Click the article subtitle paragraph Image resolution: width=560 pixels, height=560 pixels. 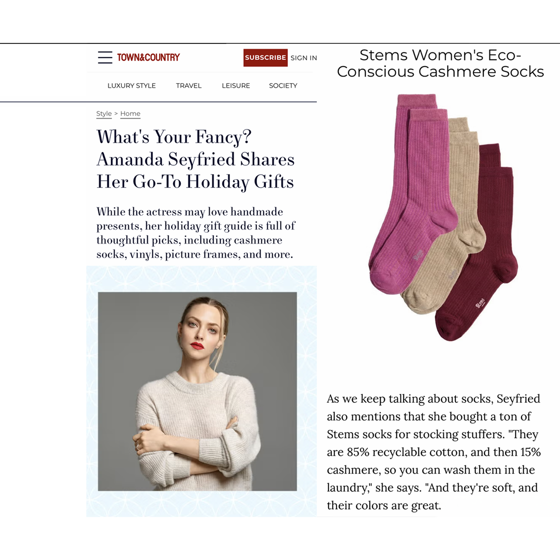coord(196,233)
